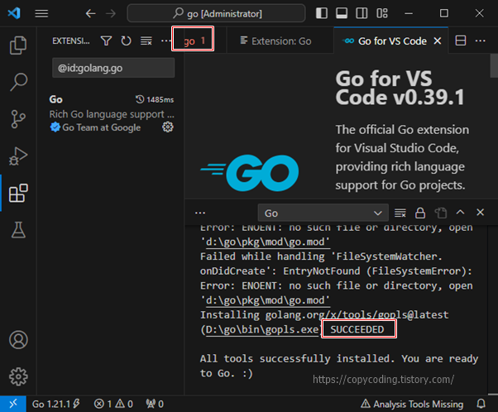Maximize panel with the chevron up
The width and height of the screenshot is (498, 412).
coord(461,212)
